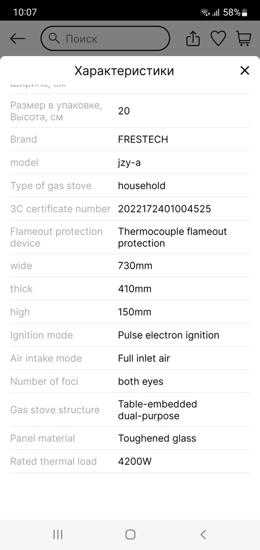Tap the Android home button
Viewport: 260px width, 550px height.
coord(130,534)
